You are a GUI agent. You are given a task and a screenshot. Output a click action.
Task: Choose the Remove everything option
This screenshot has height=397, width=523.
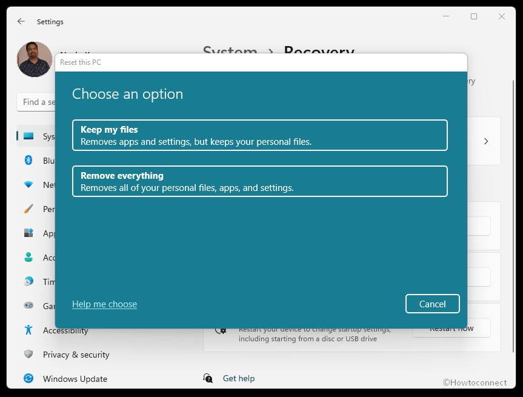click(x=259, y=181)
